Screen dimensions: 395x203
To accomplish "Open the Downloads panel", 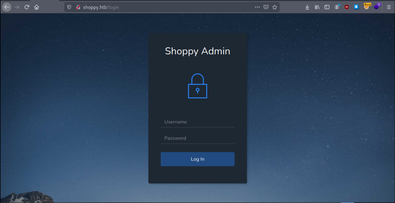I will pos(307,7).
